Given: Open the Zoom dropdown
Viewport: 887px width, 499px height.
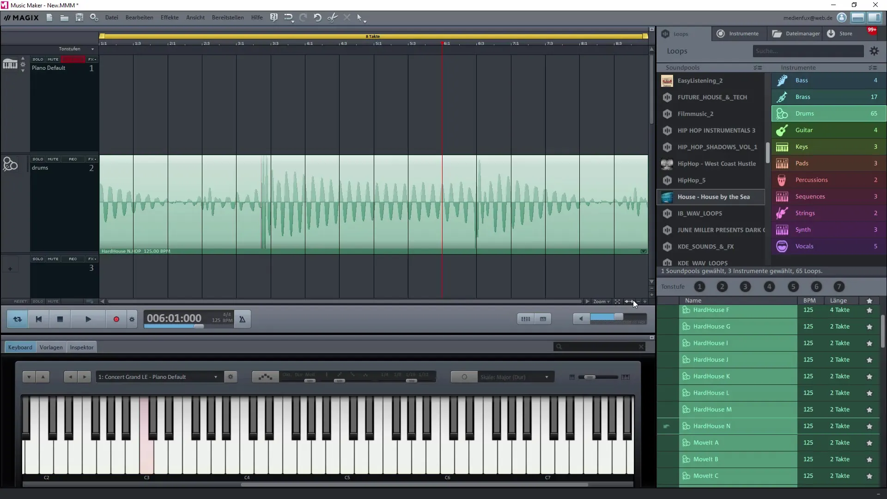Looking at the screenshot, I should pyautogui.click(x=601, y=302).
